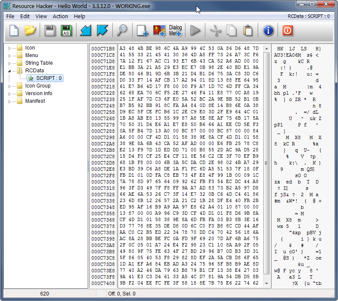Click offset address 000C7408
Viewport: 338px width, 301px height.
103,283
